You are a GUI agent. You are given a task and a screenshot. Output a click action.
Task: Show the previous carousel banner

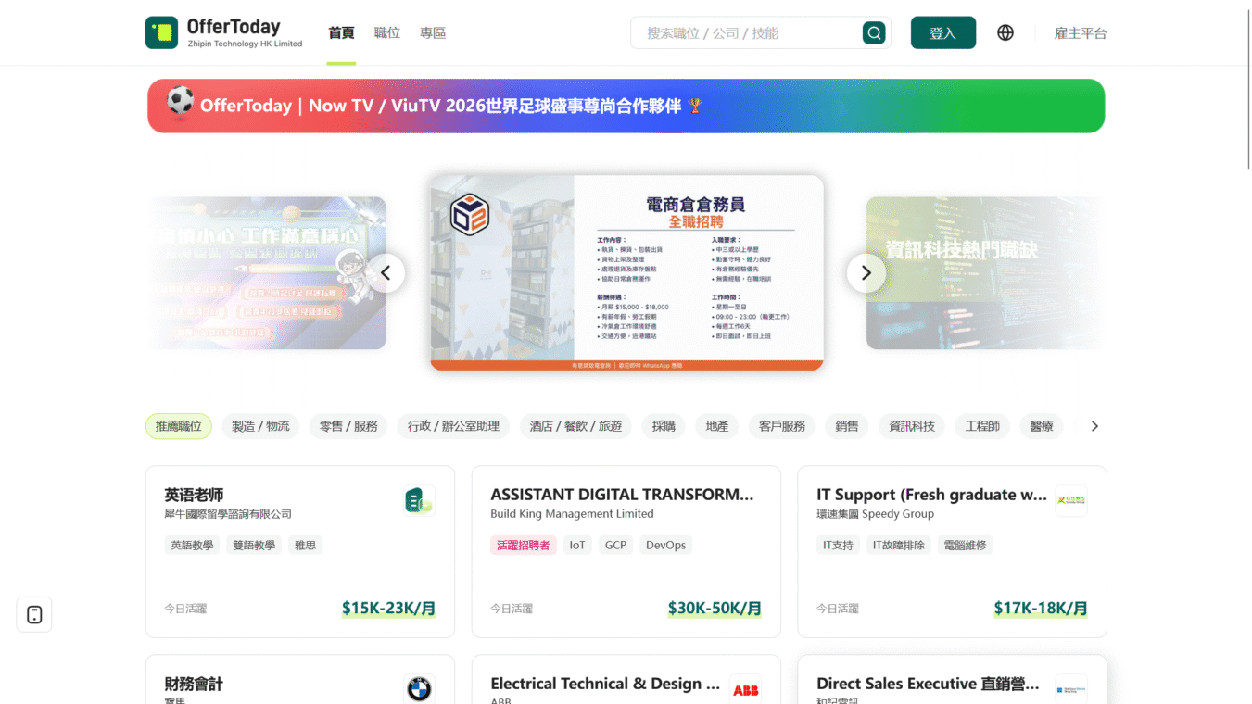tap(386, 273)
